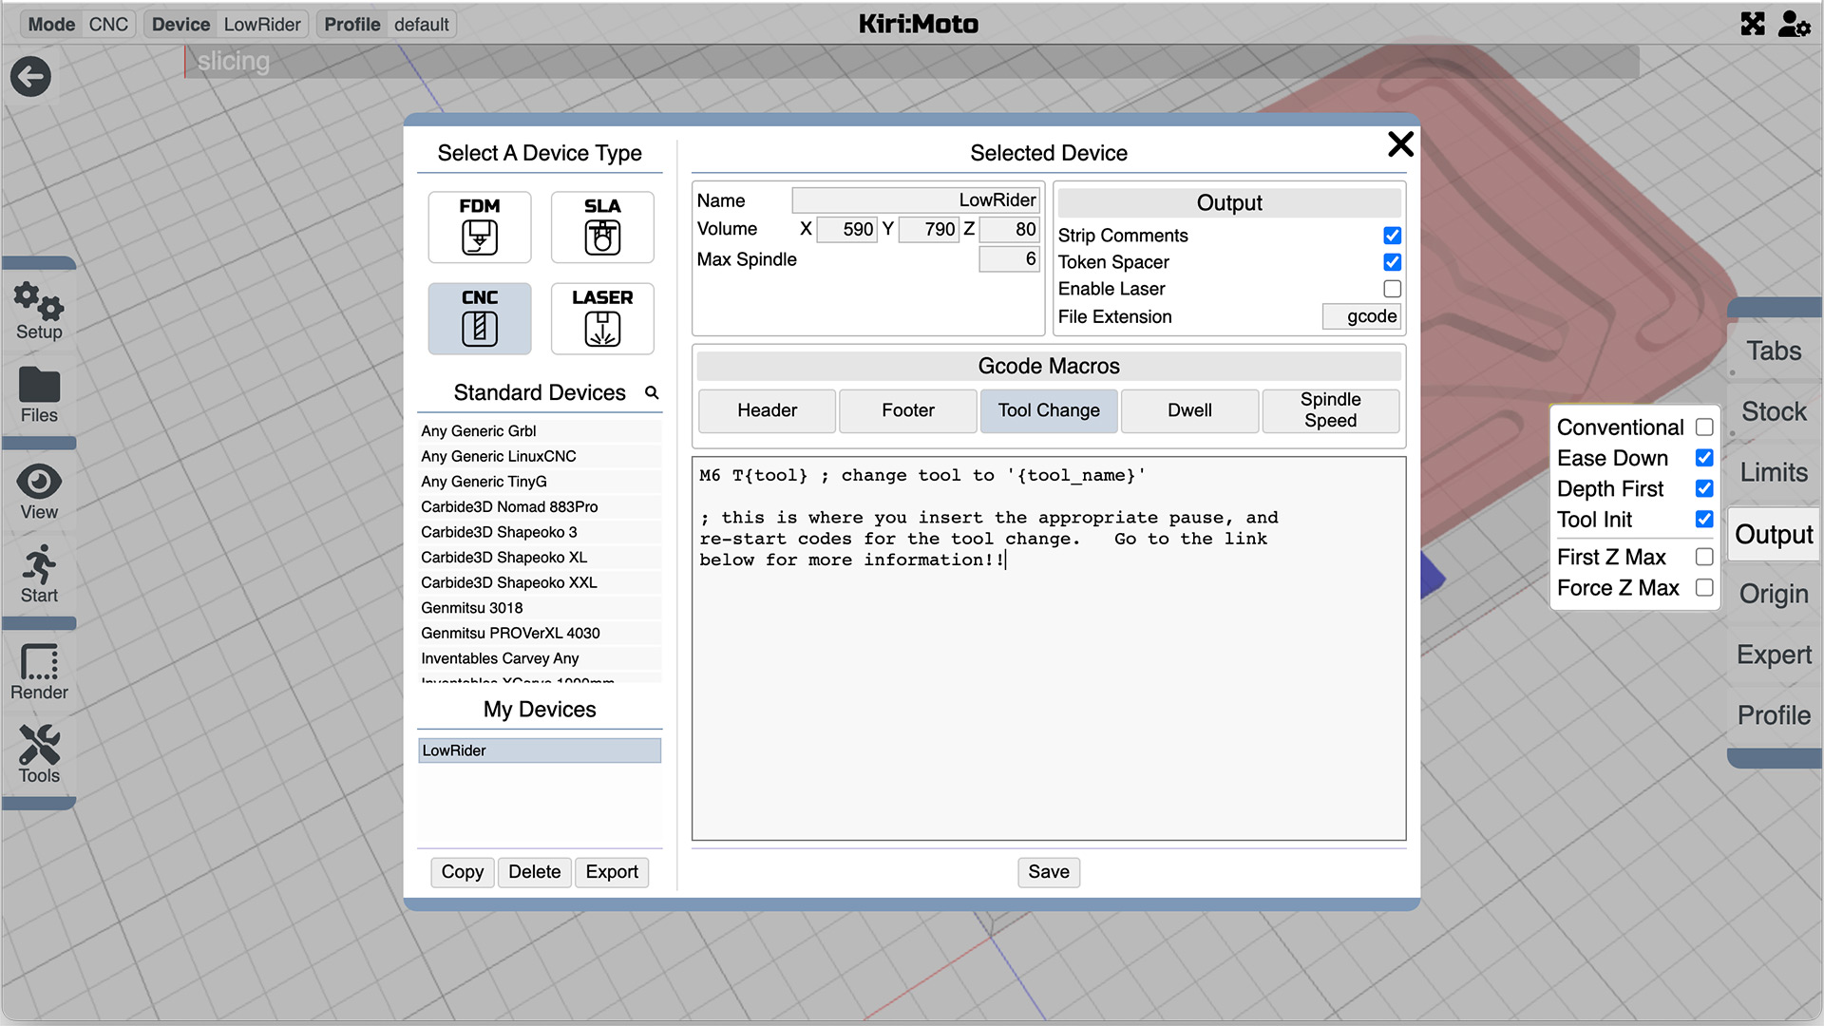Click the File Extension input field
This screenshot has width=1824, height=1026.
[x=1361, y=316]
